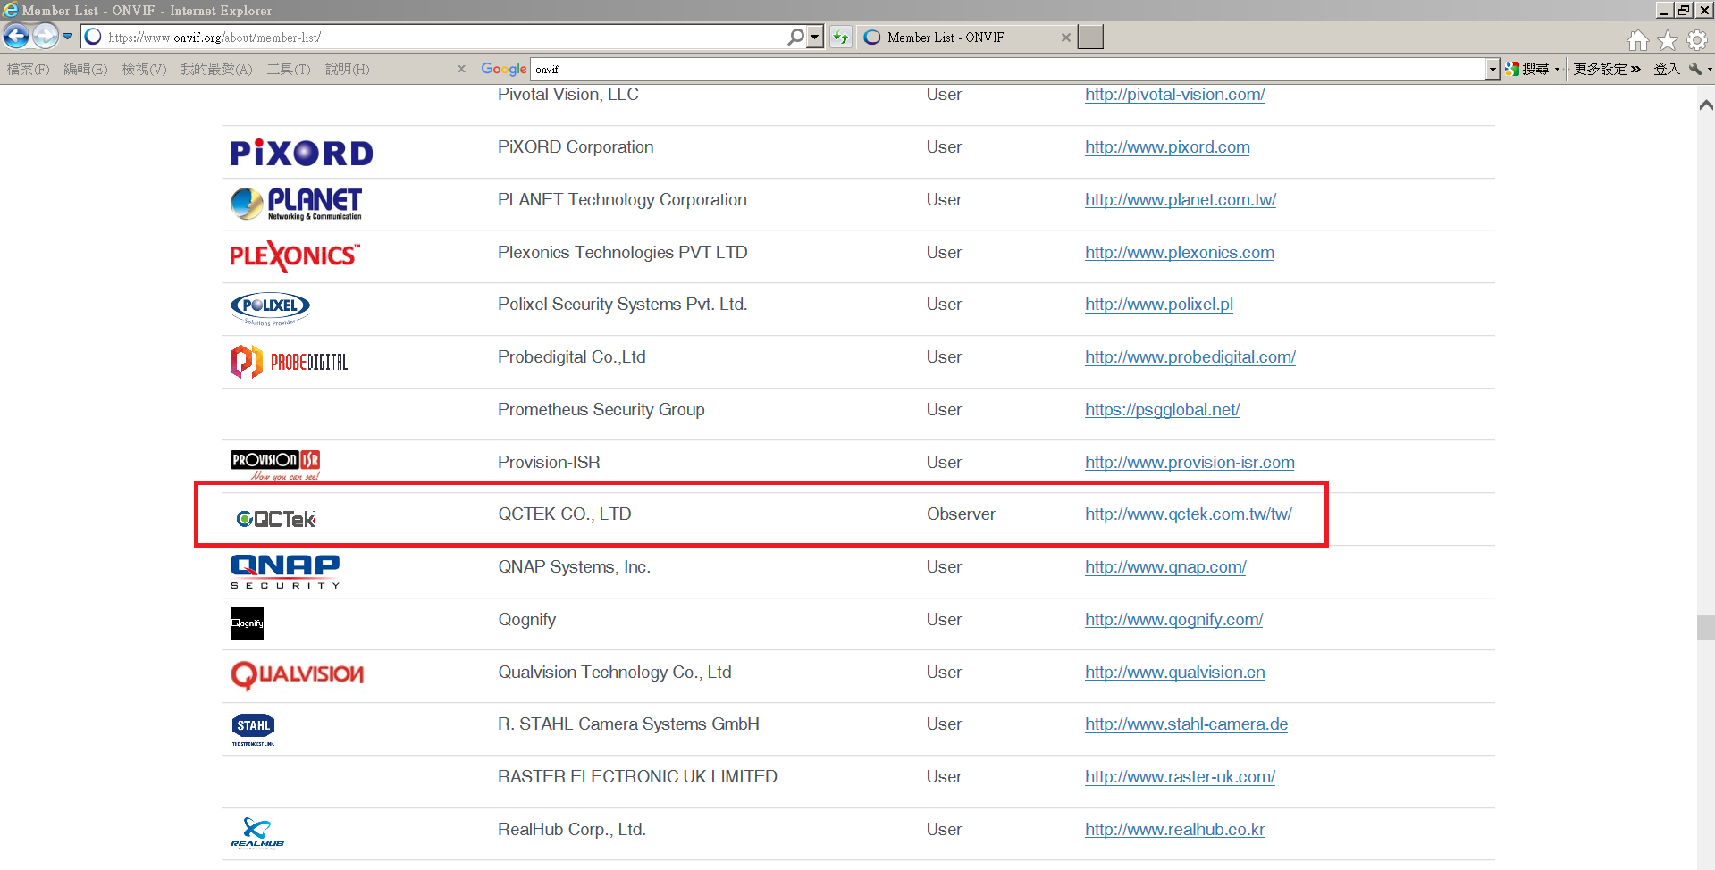
Task: Open the 編輯(E) menu
Action: point(85,69)
